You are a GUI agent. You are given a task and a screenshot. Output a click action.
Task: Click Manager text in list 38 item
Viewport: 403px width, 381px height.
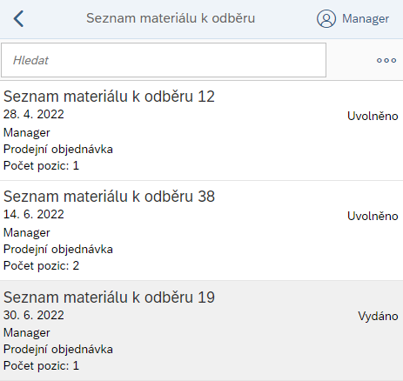pyautogui.click(x=27, y=232)
